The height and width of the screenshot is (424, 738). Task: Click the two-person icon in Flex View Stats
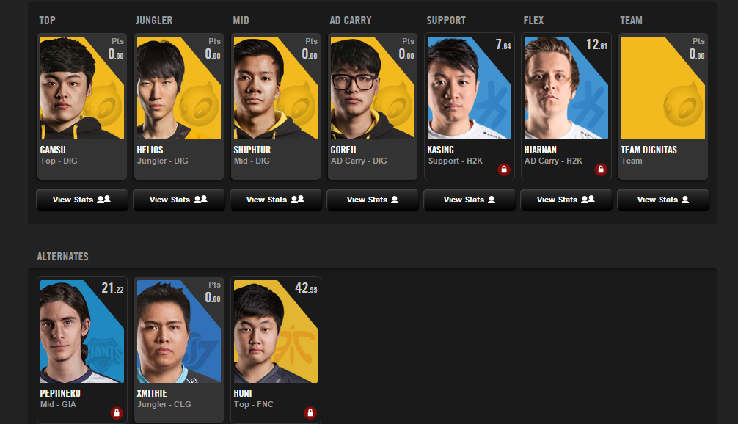pyautogui.click(x=588, y=200)
